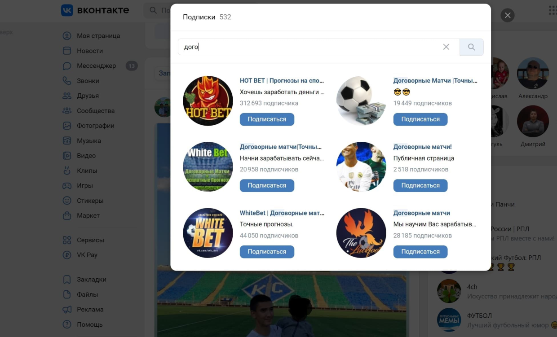The width and height of the screenshot is (557, 337).
Task: Open Bookmarks (Закладки) in sidebar
Action: (91, 280)
